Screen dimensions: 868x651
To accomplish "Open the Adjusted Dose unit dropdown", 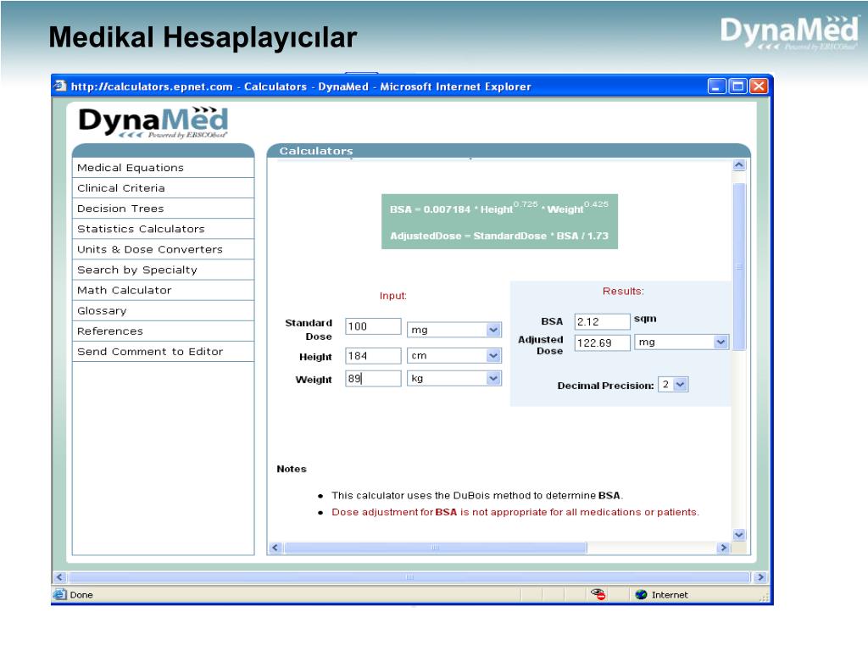I will pos(721,342).
